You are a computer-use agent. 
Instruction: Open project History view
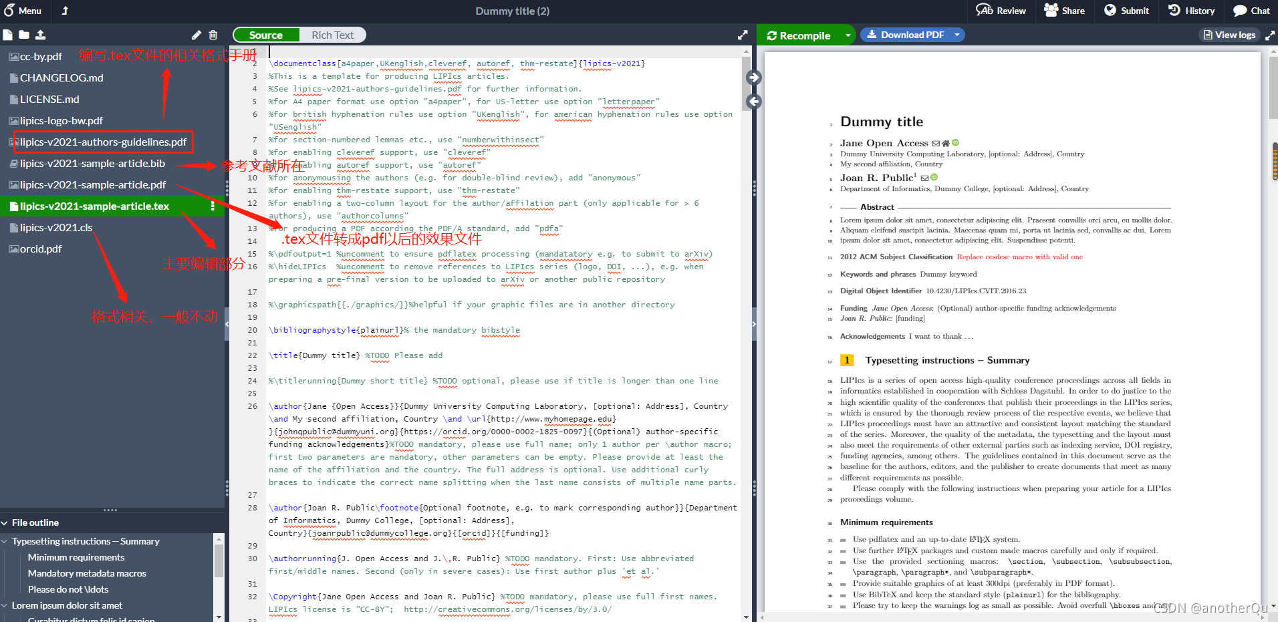point(1191,11)
